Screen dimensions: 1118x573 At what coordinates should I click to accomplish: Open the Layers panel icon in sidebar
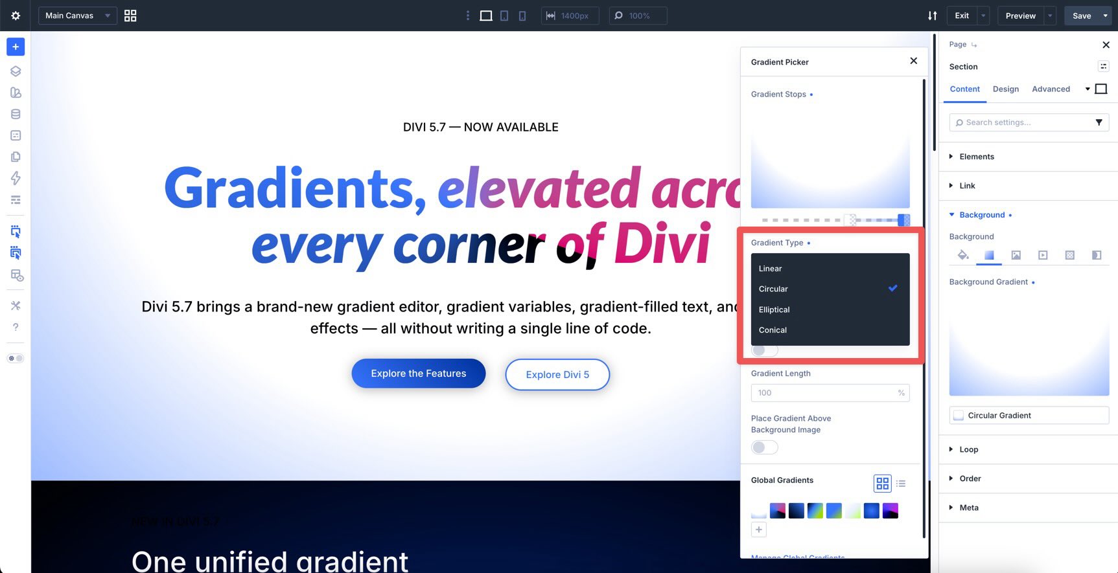tap(16, 71)
